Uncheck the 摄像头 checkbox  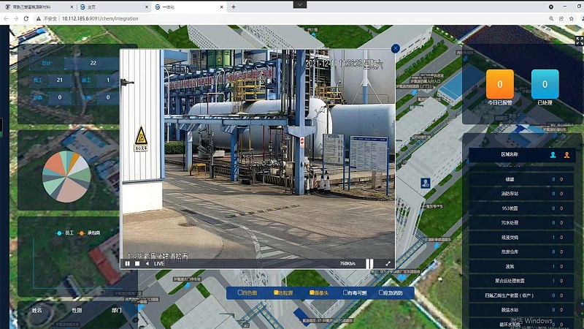[x=312, y=292]
